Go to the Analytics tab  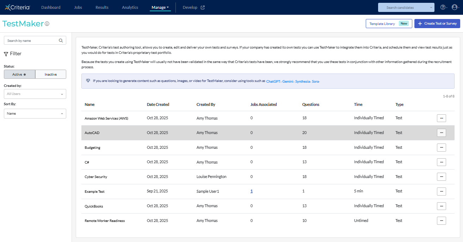130,7
